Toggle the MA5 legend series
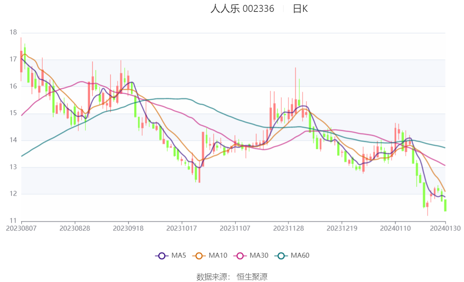This screenshot has height=282, width=464. pyautogui.click(x=171, y=256)
